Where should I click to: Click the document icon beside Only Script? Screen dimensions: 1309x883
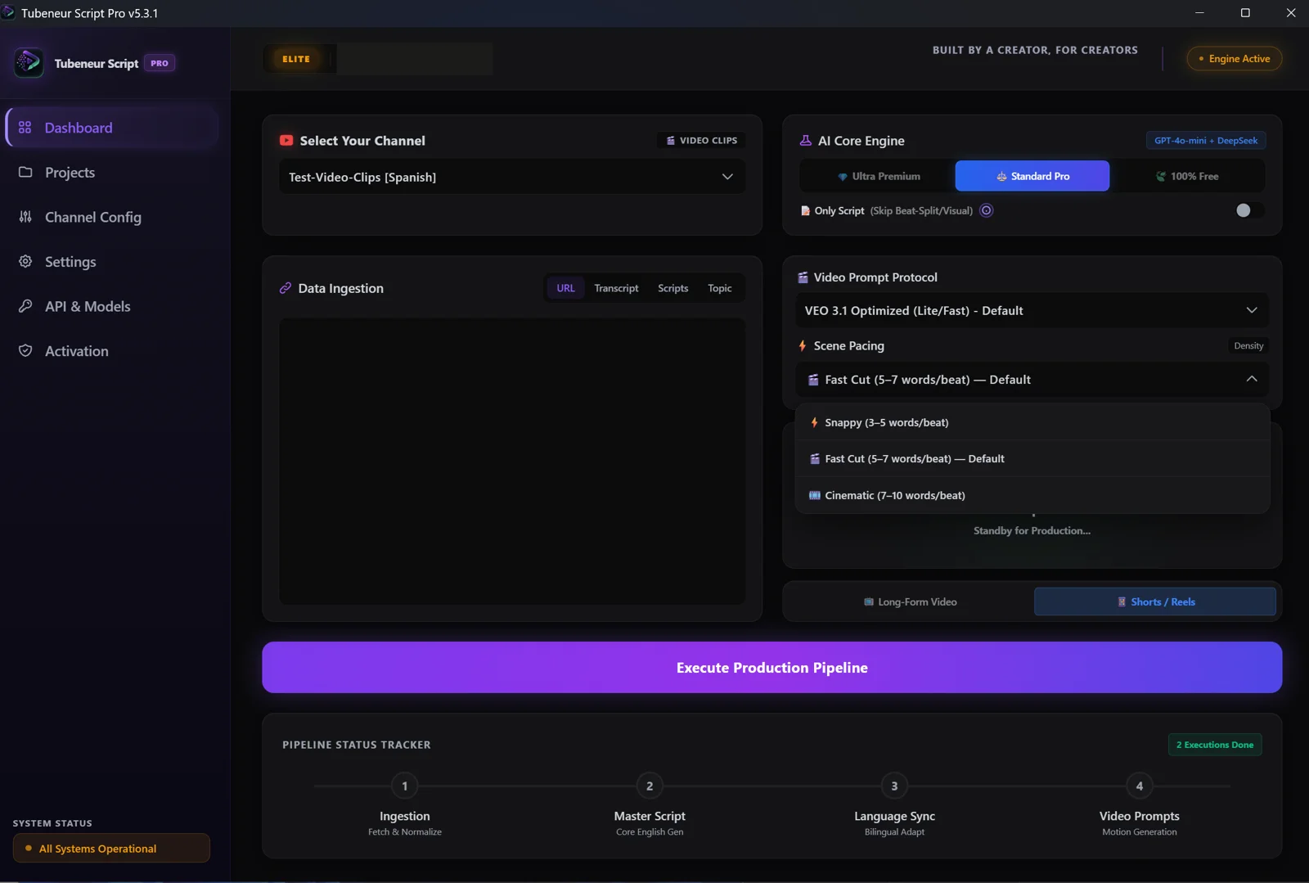coord(805,211)
